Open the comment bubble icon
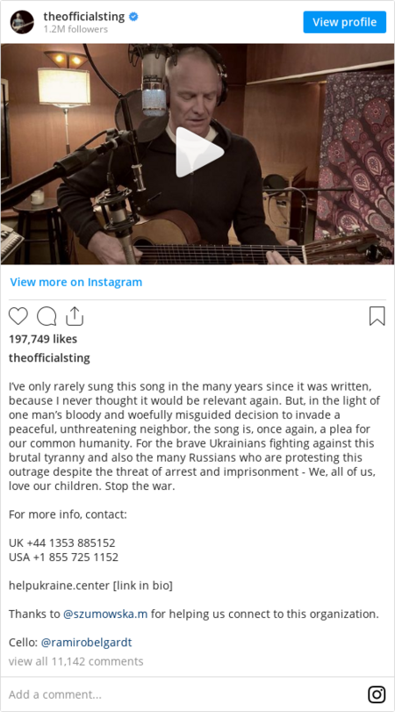This screenshot has width=395, height=712. (47, 316)
